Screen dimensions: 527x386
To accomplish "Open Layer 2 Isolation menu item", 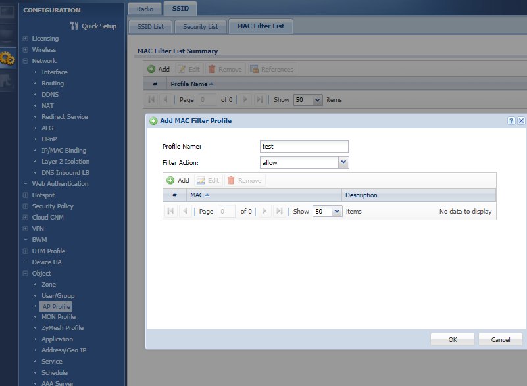I will pos(66,161).
